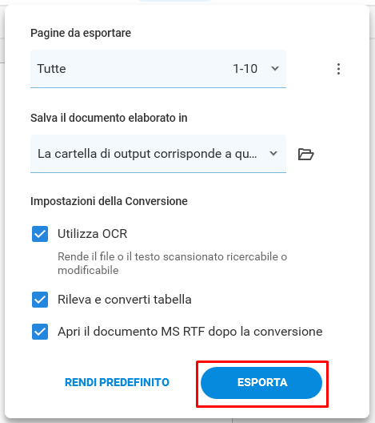Click the Rileva e converti tabella label
The width and height of the screenshot is (375, 423).
[x=125, y=300]
